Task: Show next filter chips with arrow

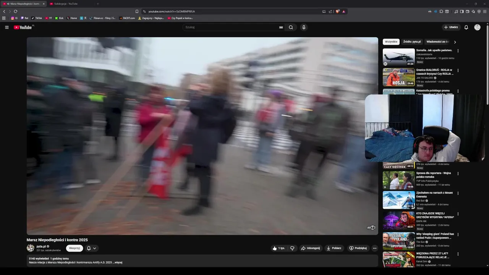Action: [455, 42]
